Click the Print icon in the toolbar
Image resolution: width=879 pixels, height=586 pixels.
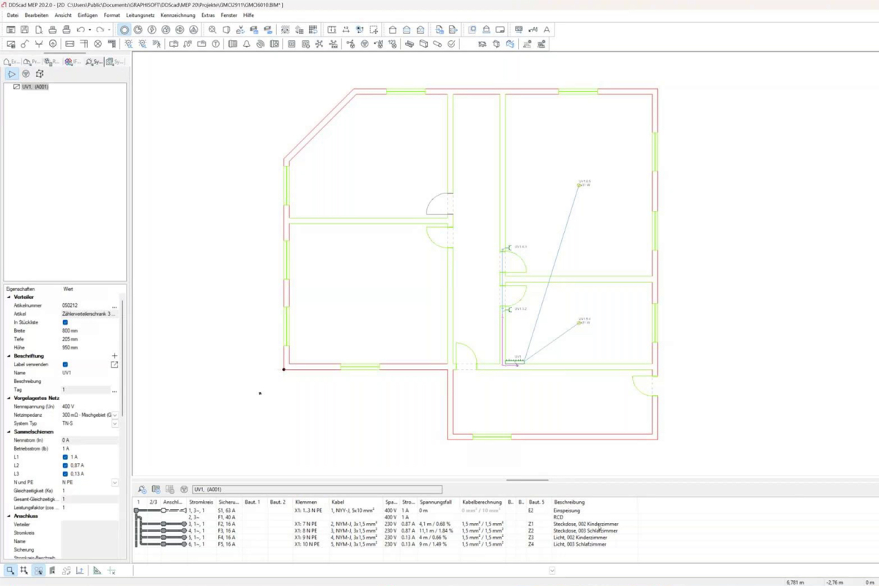(52, 30)
